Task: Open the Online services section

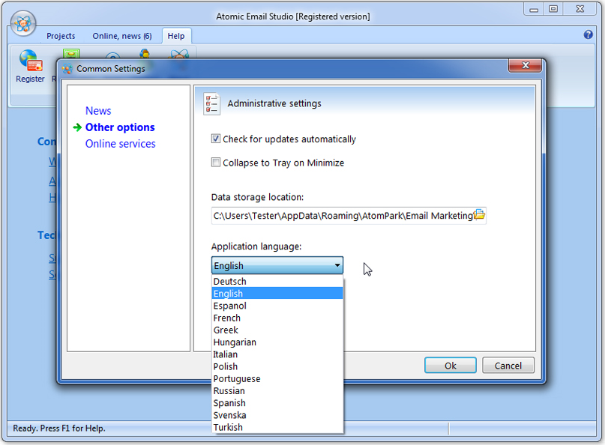Action: click(x=120, y=143)
